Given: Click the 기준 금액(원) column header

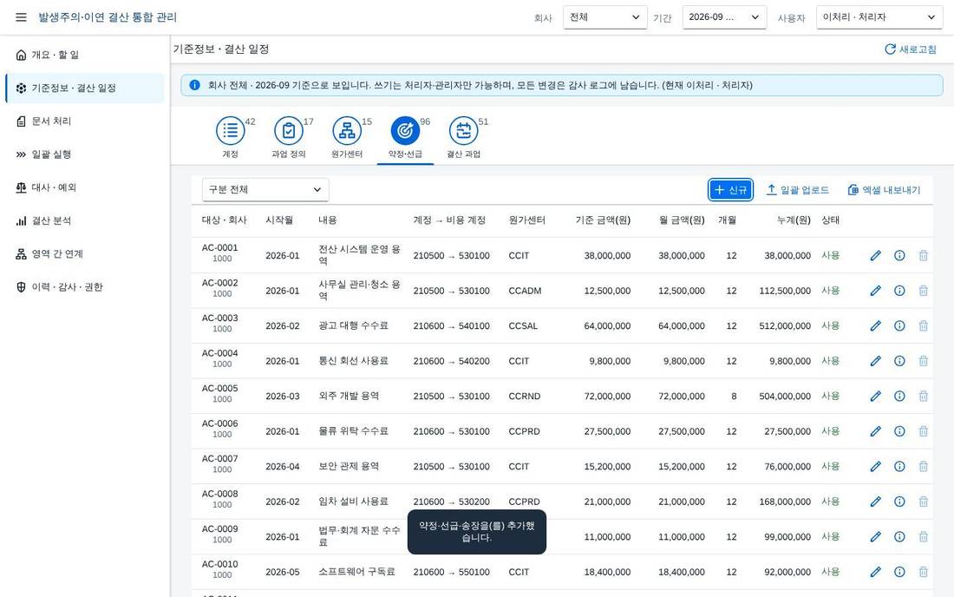Looking at the screenshot, I should click(x=603, y=220).
